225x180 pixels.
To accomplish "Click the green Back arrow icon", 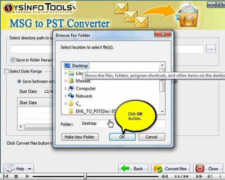I will coord(125,168).
